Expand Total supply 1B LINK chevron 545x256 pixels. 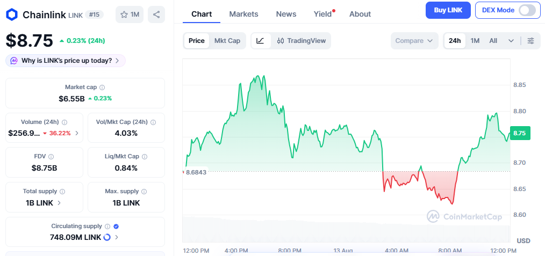coord(59,203)
